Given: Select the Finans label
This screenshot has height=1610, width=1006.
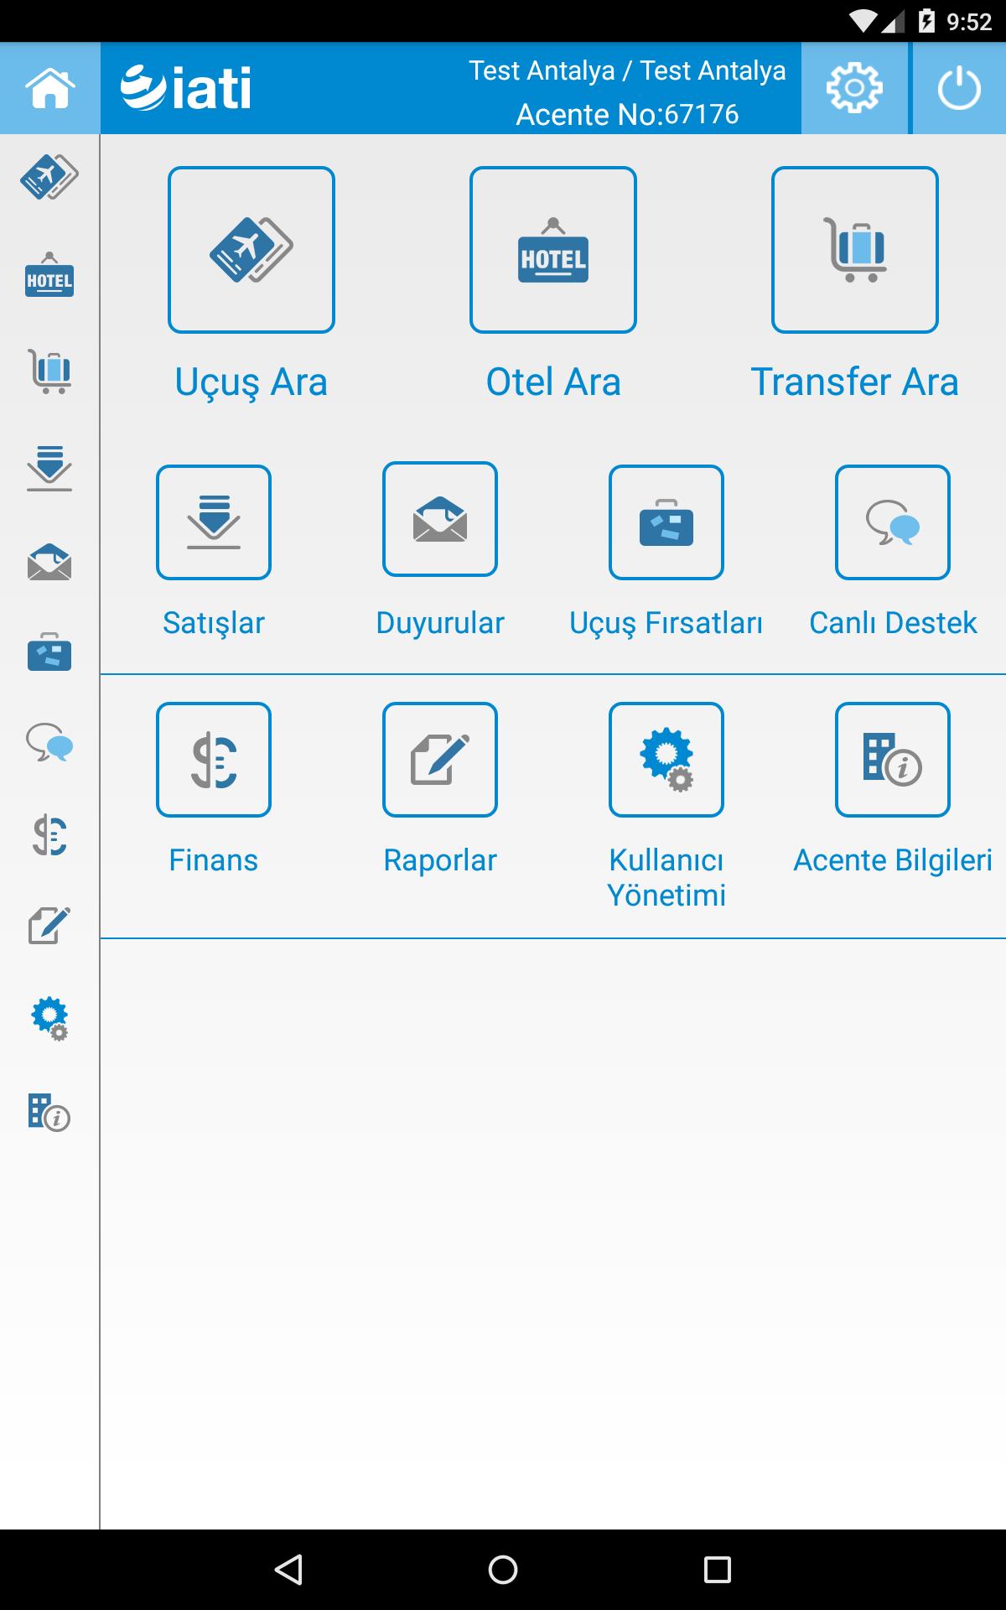Looking at the screenshot, I should point(214,860).
